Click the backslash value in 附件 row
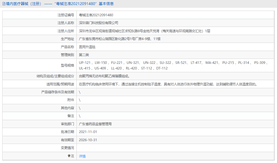Image resolution: width=277 pixels, height=163 pixels. click(x=80, y=100)
